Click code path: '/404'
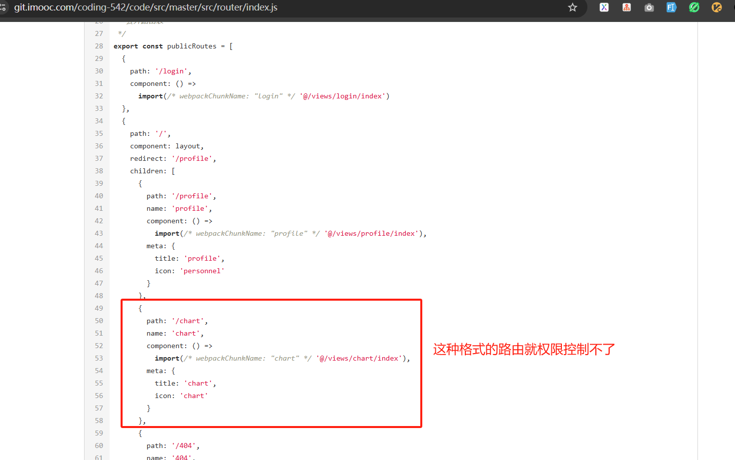The width and height of the screenshot is (735, 460). point(173,446)
